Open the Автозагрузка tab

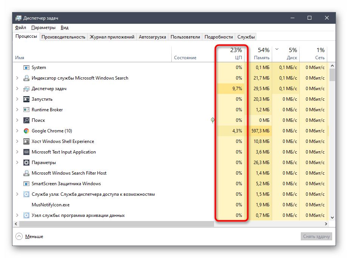click(152, 37)
